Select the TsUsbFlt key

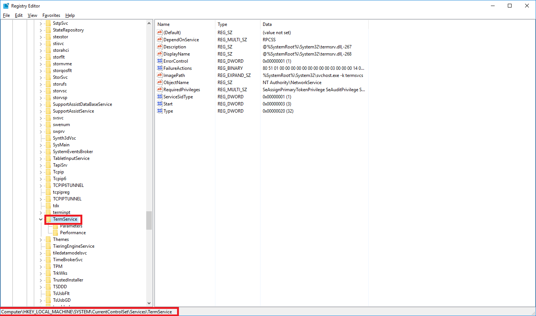pos(61,293)
